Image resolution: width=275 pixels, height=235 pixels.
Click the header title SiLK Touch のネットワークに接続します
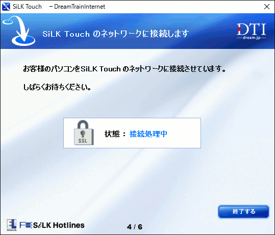116,34
